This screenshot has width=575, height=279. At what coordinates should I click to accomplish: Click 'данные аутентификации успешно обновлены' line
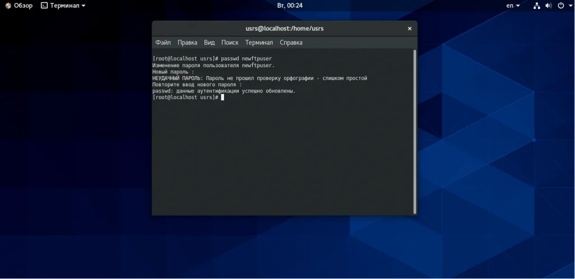coord(223,91)
